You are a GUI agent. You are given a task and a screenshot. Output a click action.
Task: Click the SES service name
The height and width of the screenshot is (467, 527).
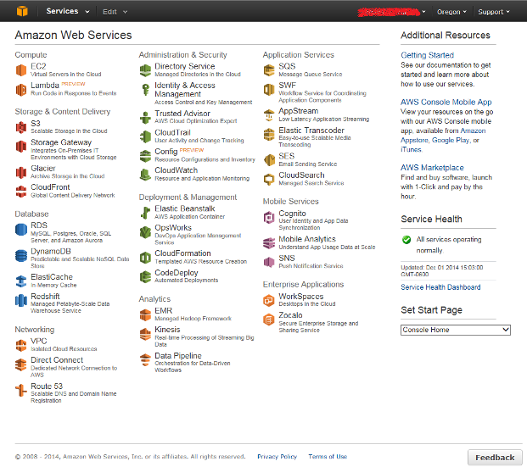pyautogui.click(x=286, y=156)
